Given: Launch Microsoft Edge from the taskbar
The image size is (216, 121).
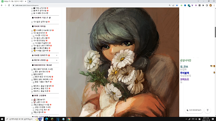Looking at the screenshot, I should click(x=46, y=119).
